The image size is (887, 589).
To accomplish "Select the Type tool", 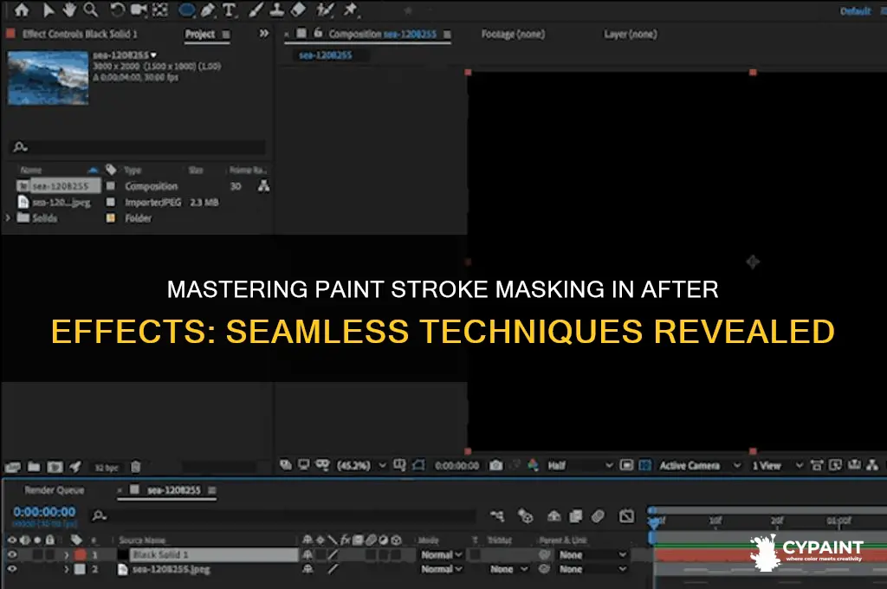I will click(229, 10).
